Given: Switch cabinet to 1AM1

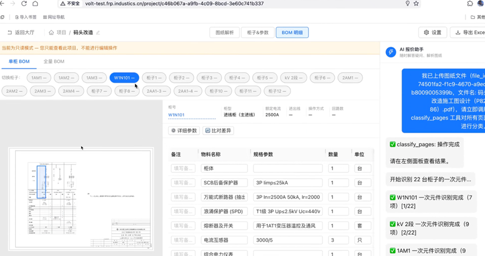Looking at the screenshot, I should (39, 78).
